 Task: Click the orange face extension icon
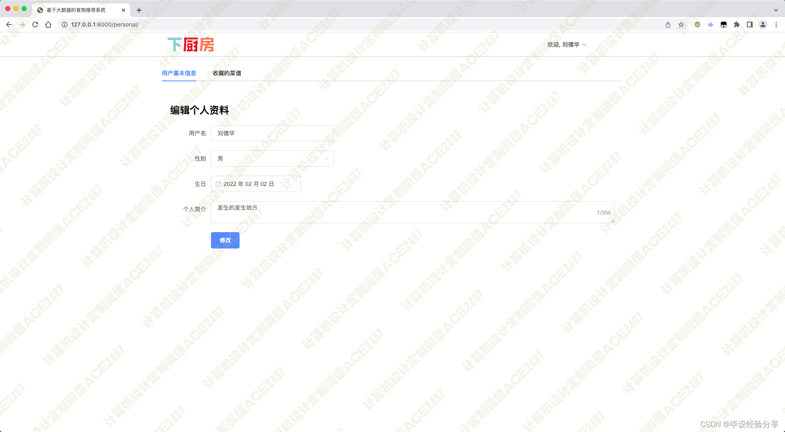tap(698, 25)
